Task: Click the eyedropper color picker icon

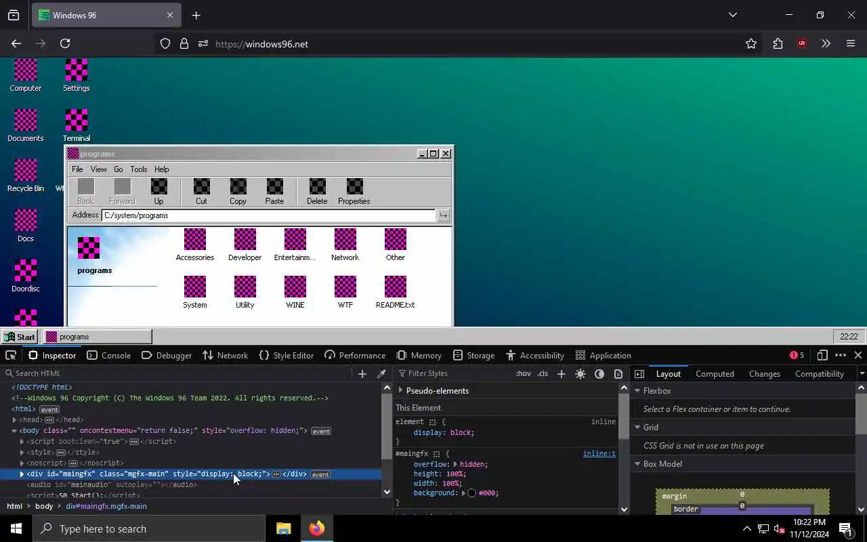Action: click(x=381, y=373)
